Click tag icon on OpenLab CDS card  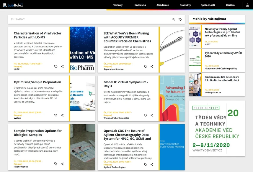(x=146, y=164)
